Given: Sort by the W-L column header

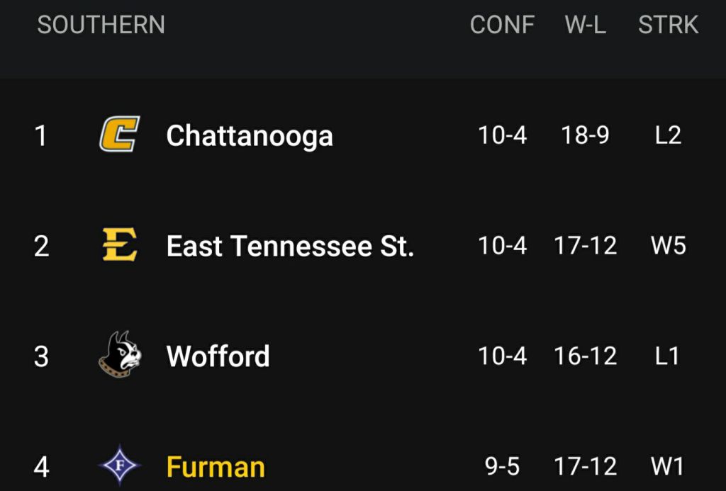Looking at the screenshot, I should [x=586, y=26].
